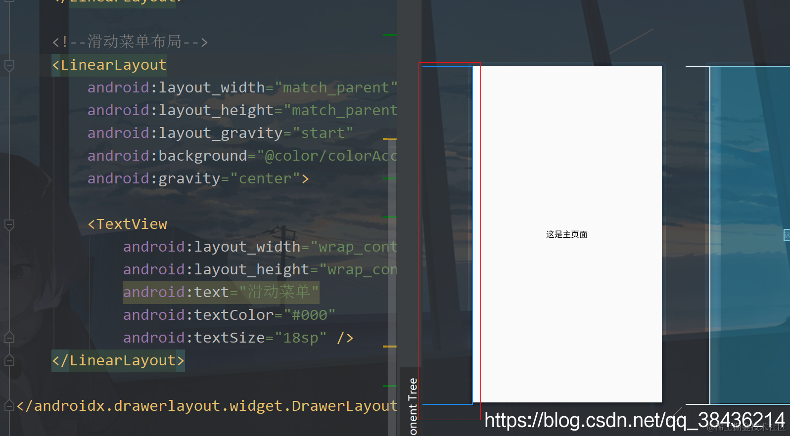Image resolution: width=790 pixels, height=436 pixels.
Task: Click the blog.csdn.net URL text
Action: pos(635,420)
